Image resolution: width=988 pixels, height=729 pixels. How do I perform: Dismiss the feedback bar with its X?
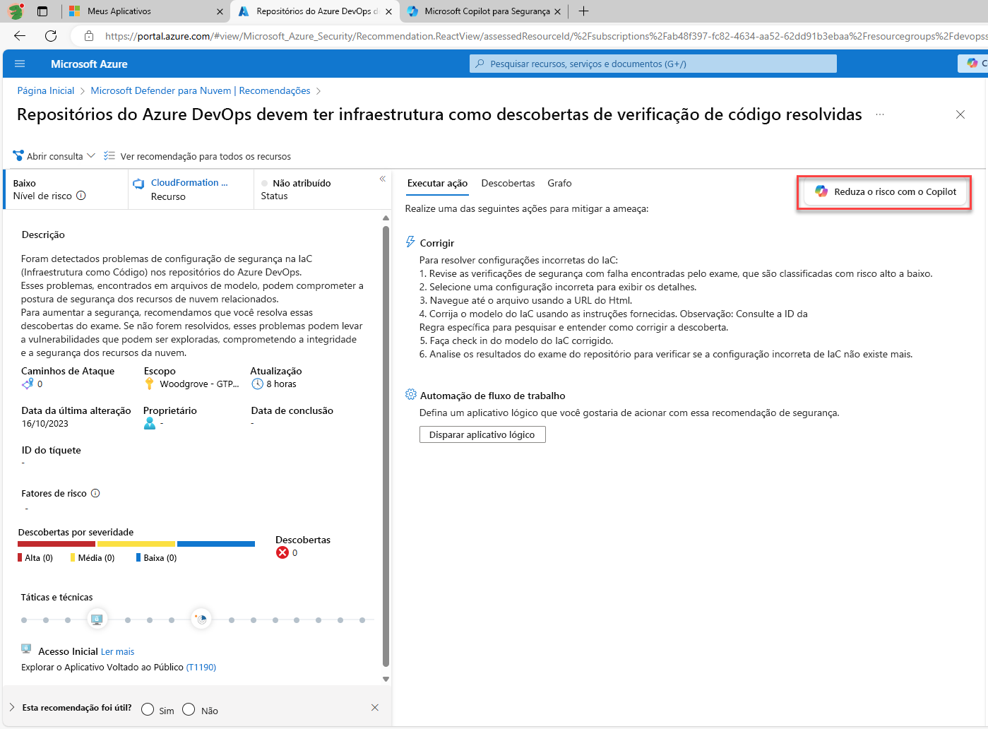pos(375,707)
